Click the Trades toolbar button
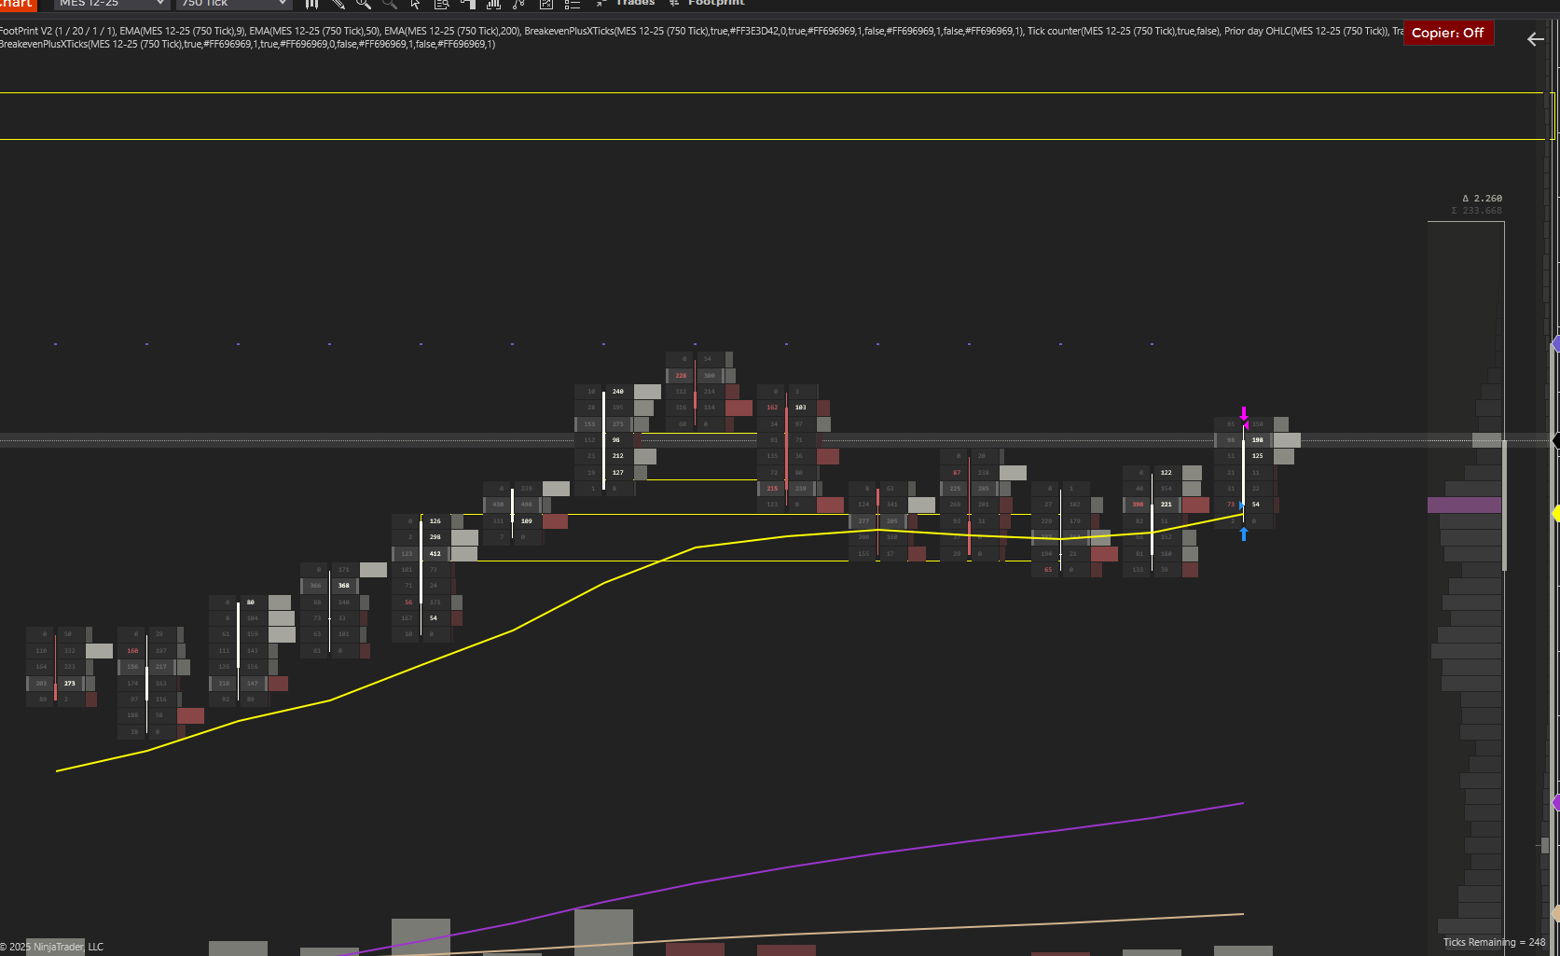1560x956 pixels. point(627,3)
